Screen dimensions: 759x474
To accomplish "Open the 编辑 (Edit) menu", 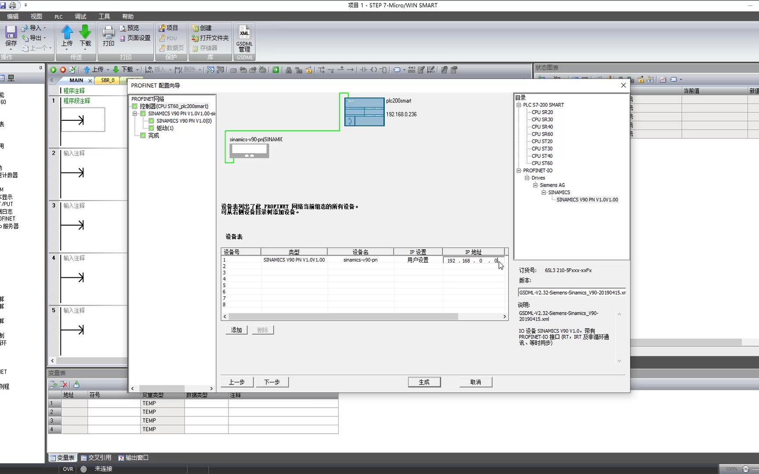I will coord(13,16).
